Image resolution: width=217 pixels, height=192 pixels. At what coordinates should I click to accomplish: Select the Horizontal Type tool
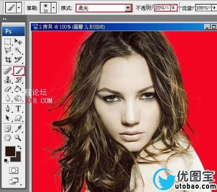(18, 108)
